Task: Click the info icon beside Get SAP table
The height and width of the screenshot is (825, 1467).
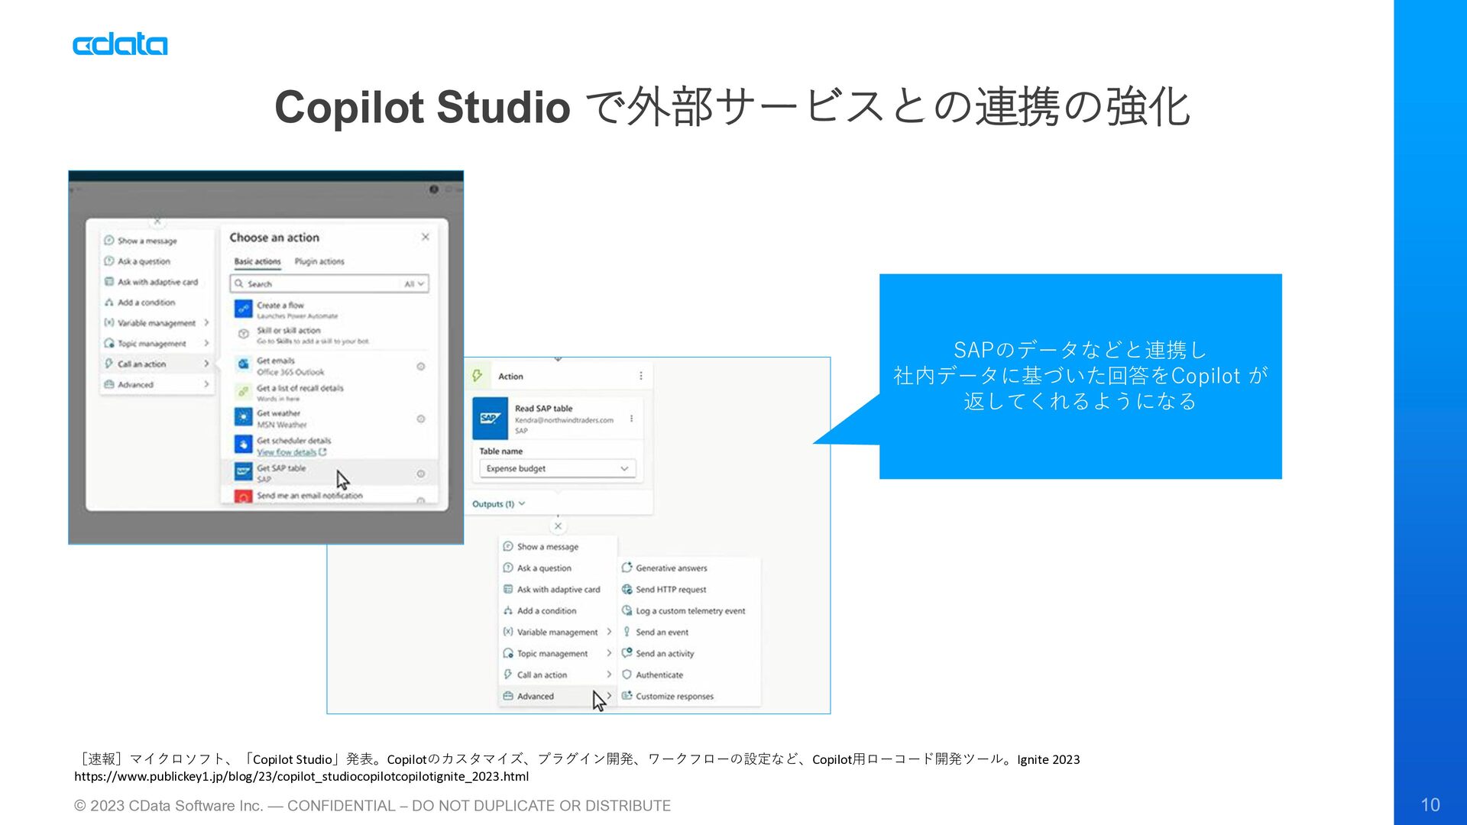Action: [x=420, y=474]
